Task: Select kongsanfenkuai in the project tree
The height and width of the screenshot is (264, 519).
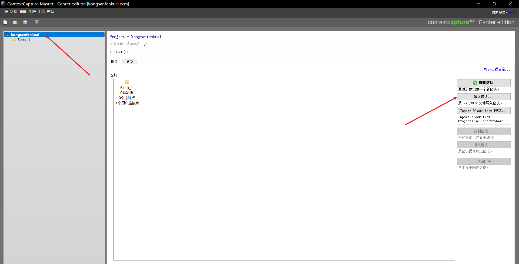Action: [x=55, y=35]
